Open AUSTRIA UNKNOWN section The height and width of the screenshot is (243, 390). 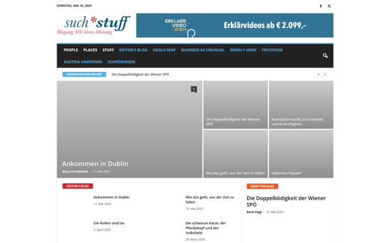(83, 62)
